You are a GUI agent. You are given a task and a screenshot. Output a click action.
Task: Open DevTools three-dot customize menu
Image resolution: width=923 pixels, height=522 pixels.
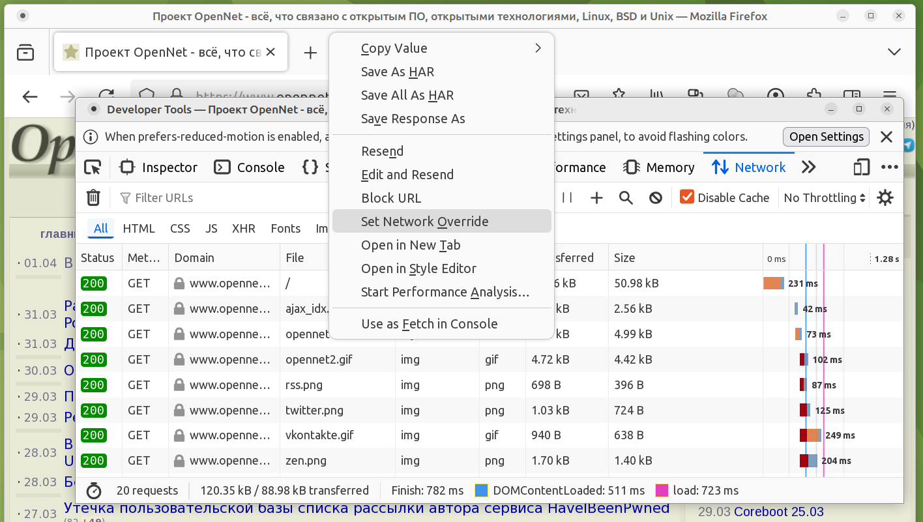[x=889, y=167]
